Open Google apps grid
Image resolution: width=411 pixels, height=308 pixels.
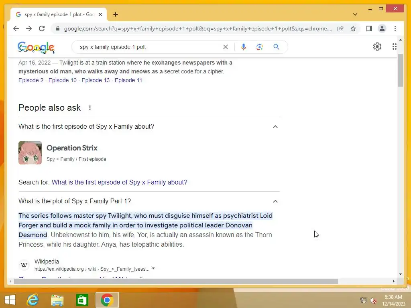395,47
